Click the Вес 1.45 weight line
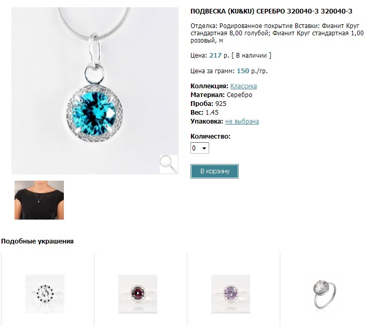The height and width of the screenshot is (326, 368). [205, 113]
